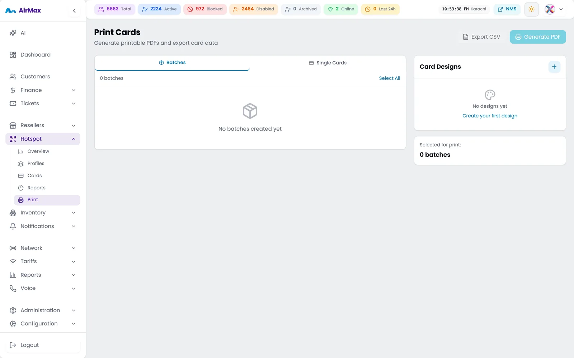This screenshot has height=358, width=574.
Task: Click the Configuration cog icon
Action: pos(13,324)
